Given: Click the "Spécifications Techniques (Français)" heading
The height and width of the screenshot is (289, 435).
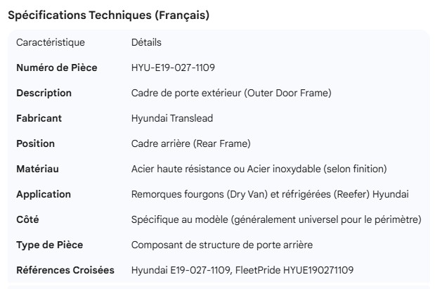Looking at the screenshot, I should [x=108, y=15].
